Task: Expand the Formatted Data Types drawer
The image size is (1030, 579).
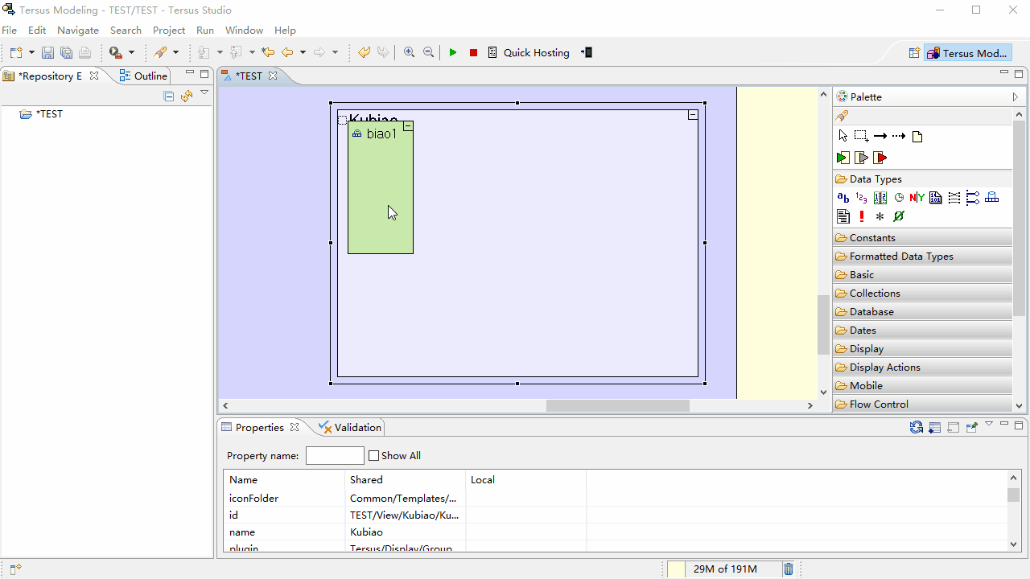Action: coord(922,257)
